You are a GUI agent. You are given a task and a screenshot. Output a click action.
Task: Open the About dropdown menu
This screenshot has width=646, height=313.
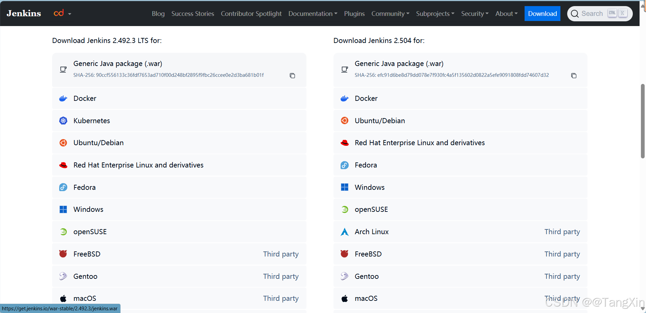click(507, 14)
